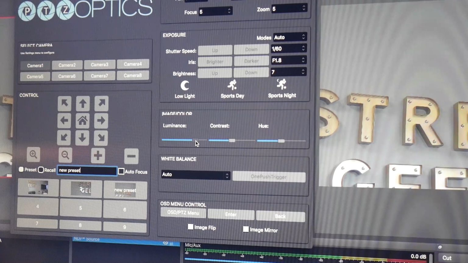The height and width of the screenshot is (263, 468).
Task: Expand the Shutter Speed value selector
Action: [288, 48]
